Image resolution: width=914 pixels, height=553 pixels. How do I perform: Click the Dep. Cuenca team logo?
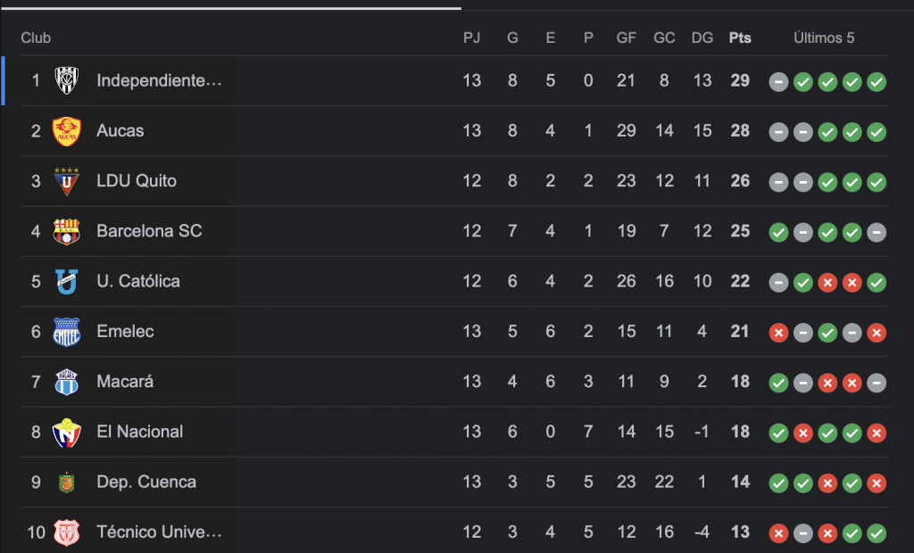(66, 483)
